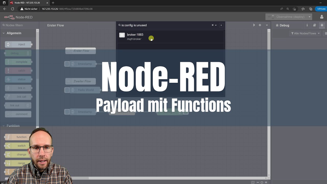This screenshot has height=184, width=327.
Task: Select the catch node in palette
Action: (x=18, y=71)
